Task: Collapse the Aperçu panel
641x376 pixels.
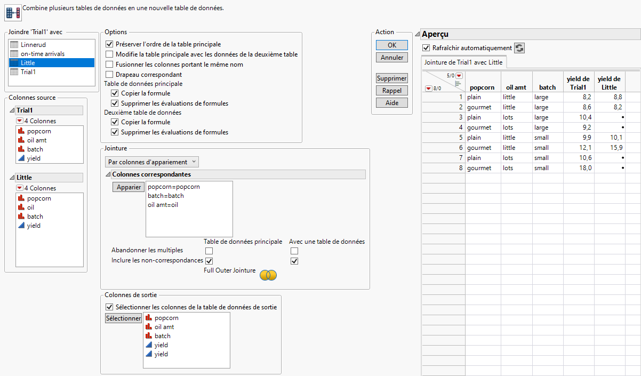Action: tap(418, 34)
